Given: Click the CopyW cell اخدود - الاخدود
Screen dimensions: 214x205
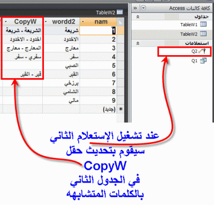Looking at the screenshot, I should pyautogui.click(x=22, y=39).
